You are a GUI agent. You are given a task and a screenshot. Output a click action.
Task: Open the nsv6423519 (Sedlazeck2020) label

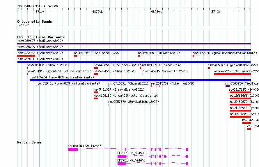tap(97, 53)
